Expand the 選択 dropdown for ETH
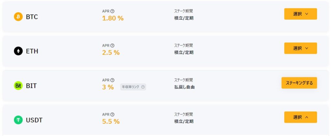 click(x=300, y=48)
